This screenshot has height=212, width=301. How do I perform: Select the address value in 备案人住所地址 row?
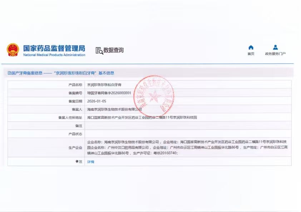[142, 118]
